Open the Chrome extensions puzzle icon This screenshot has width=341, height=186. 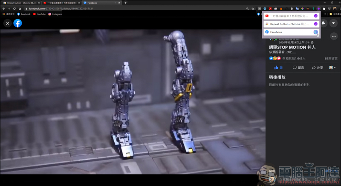point(324,8)
